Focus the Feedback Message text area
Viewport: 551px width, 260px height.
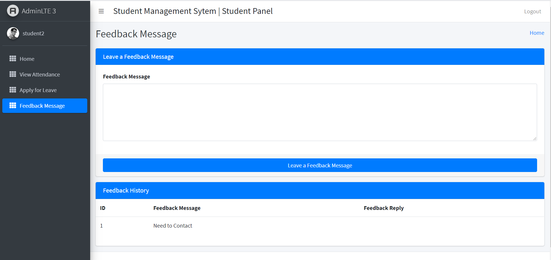(x=320, y=112)
